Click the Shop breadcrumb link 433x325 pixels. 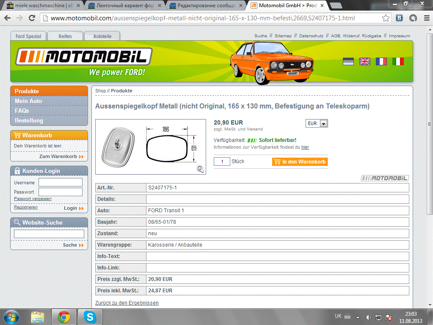tap(100, 91)
